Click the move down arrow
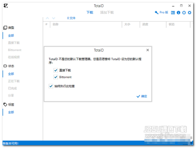Image resolution: width=196 pixels, height=148 pixels. pos(53,18)
